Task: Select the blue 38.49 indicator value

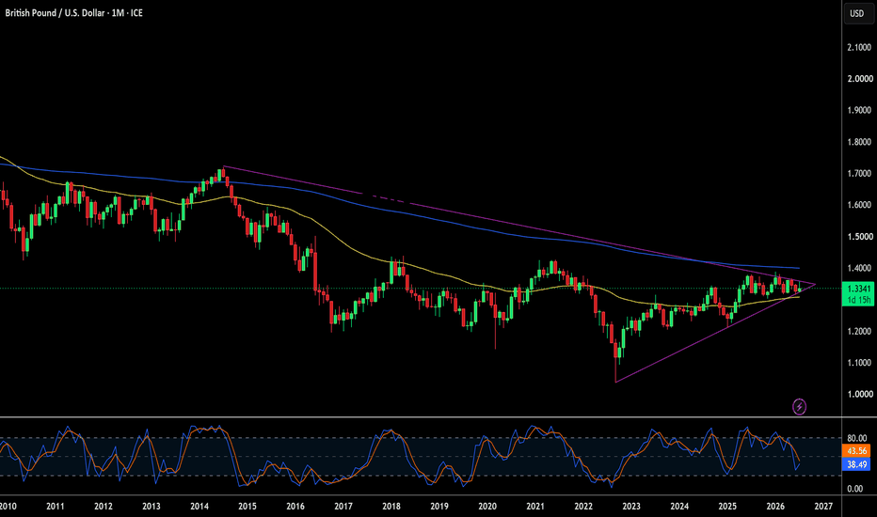Action: pyautogui.click(x=857, y=464)
